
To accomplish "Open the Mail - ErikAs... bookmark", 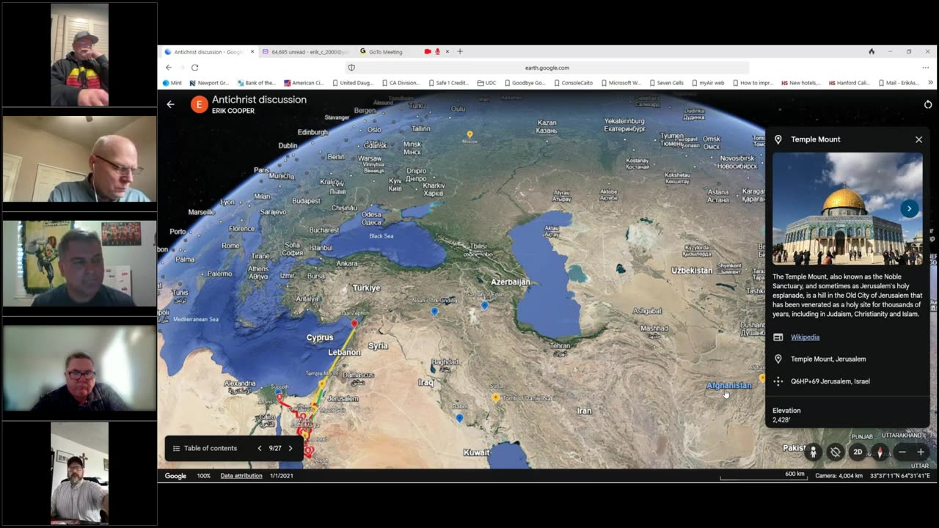I will [898, 83].
